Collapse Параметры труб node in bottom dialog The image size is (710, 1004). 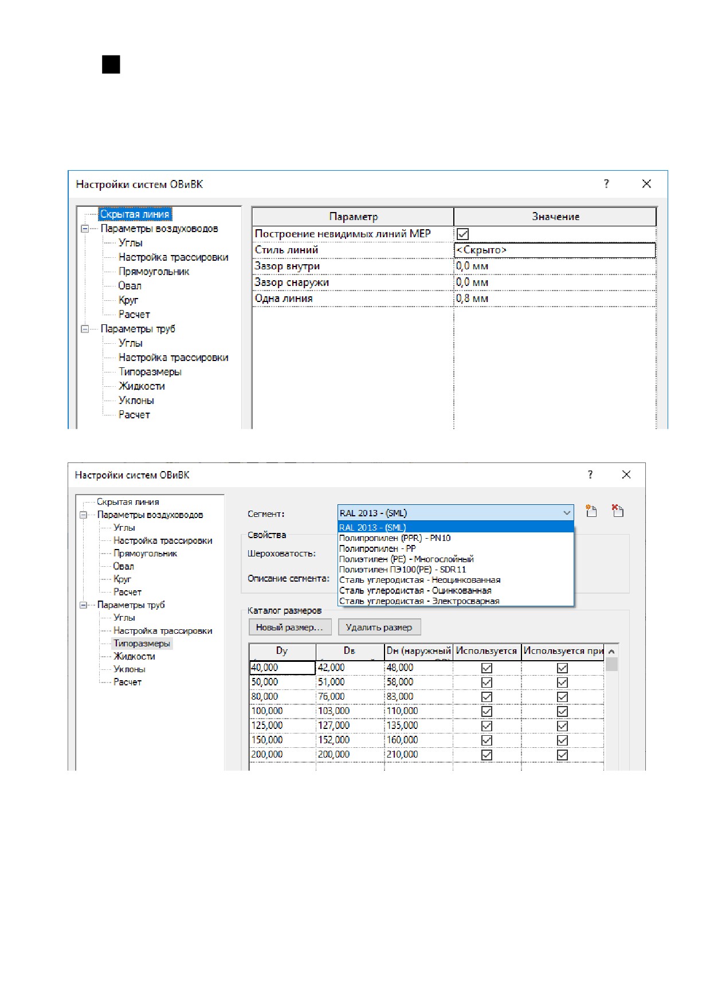pos(83,605)
